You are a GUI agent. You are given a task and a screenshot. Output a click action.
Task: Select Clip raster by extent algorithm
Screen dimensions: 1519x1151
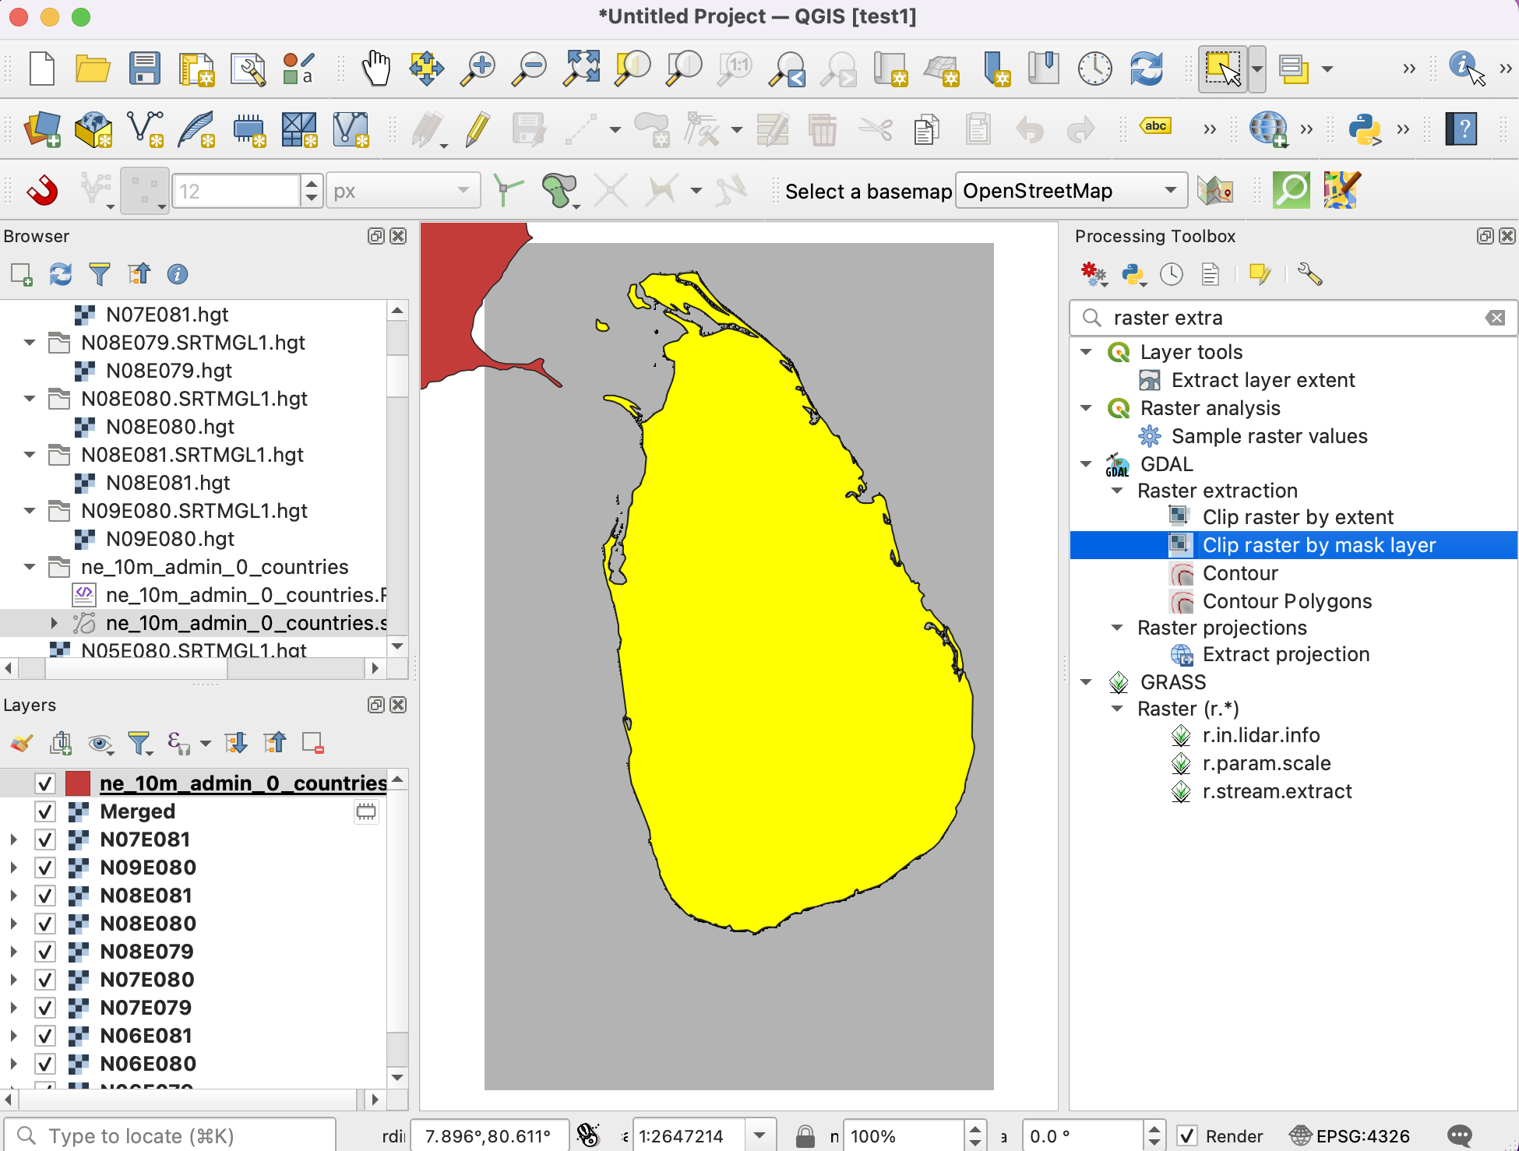tap(1297, 517)
